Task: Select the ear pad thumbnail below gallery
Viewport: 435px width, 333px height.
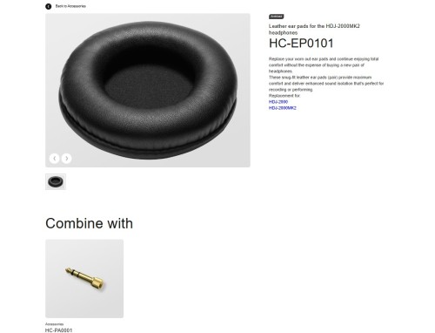Action: [56, 181]
